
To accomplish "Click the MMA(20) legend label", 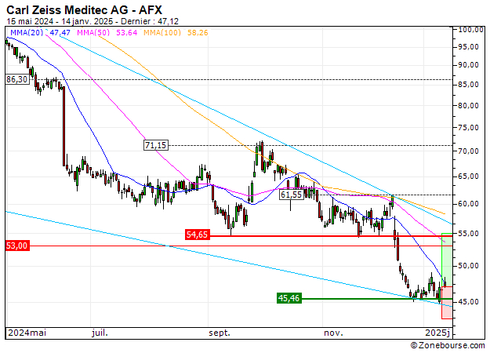I will coord(27,32).
